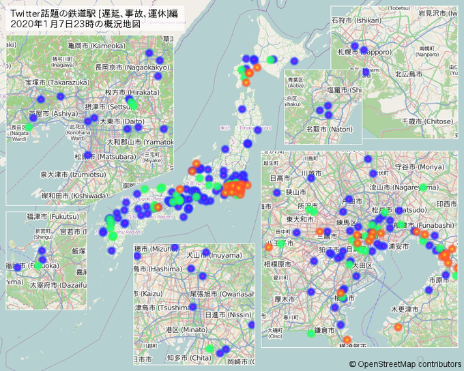Click the 札幌市 (Sapporo) label

(364, 52)
